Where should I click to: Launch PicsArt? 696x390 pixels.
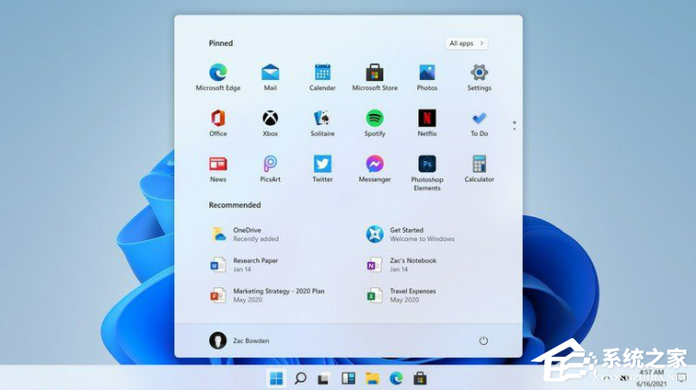(270, 169)
